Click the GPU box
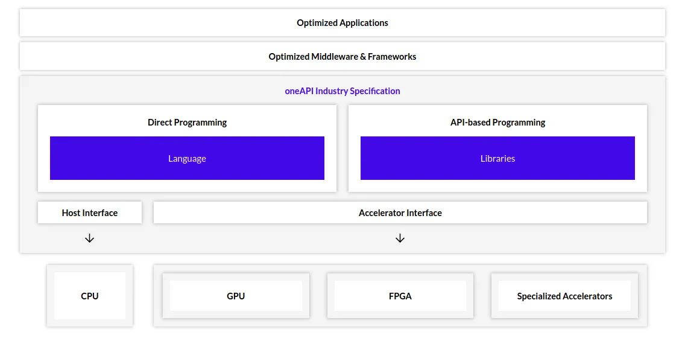Image resolution: width=685 pixels, height=338 pixels. [x=236, y=296]
